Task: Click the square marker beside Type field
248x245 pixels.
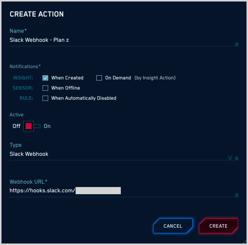Action: (x=237, y=158)
